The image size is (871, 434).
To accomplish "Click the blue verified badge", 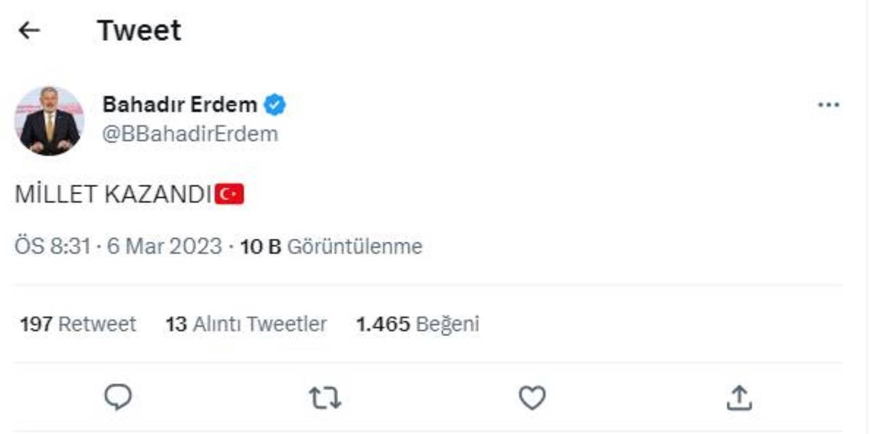I will pyautogui.click(x=275, y=105).
